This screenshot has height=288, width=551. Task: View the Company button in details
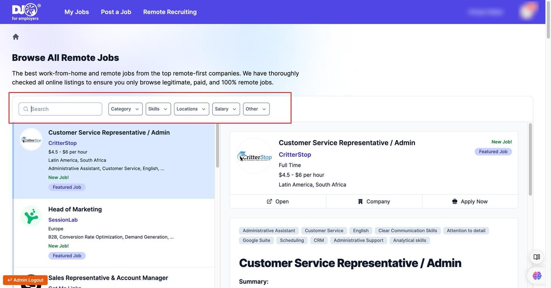coord(374,201)
